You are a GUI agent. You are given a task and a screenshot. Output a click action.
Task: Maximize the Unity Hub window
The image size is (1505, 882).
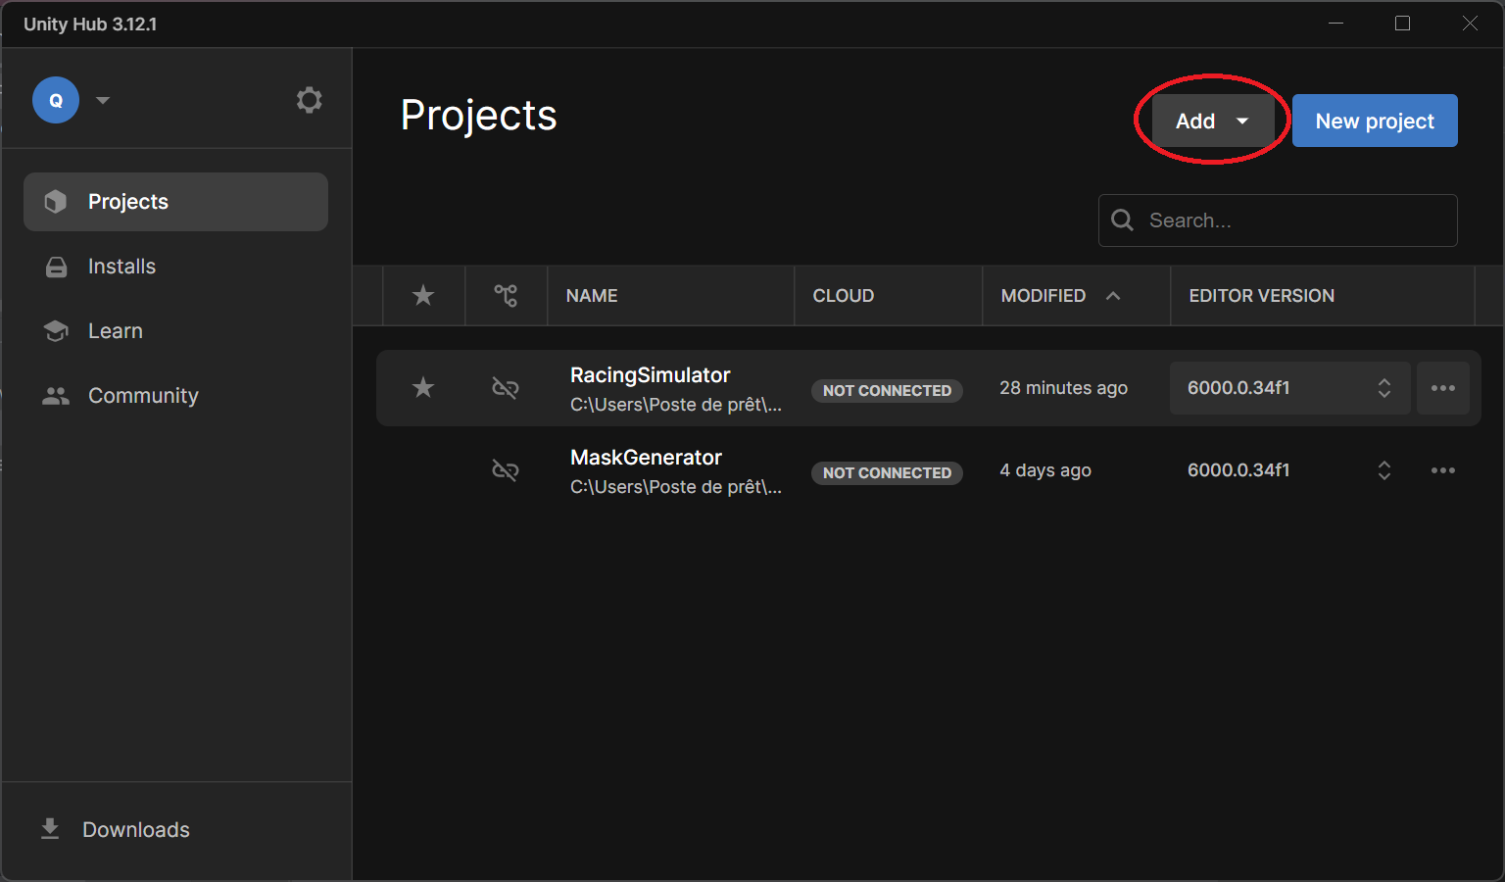[1403, 24]
